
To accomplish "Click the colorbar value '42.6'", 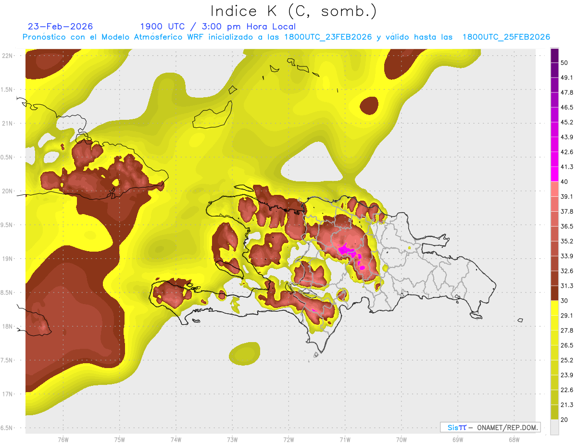I will [566, 152].
